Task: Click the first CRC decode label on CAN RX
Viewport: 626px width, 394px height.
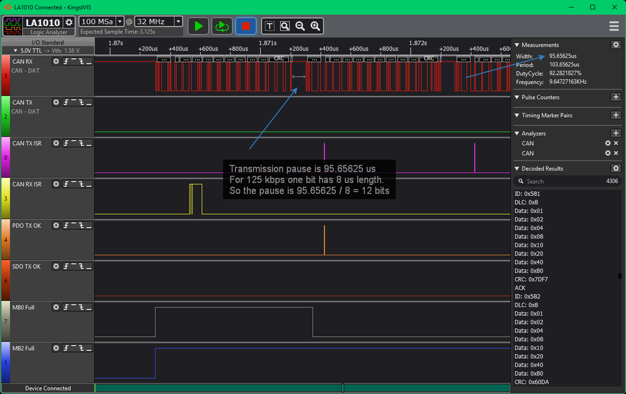Action: coord(279,59)
